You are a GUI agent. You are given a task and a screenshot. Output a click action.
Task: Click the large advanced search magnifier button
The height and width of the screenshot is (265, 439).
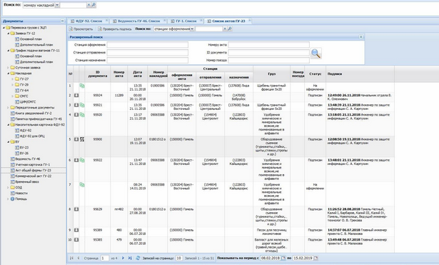[316, 54]
